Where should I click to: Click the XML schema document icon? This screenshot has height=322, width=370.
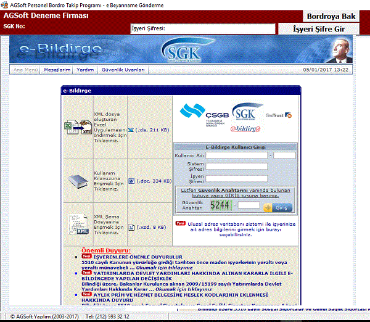(78, 225)
